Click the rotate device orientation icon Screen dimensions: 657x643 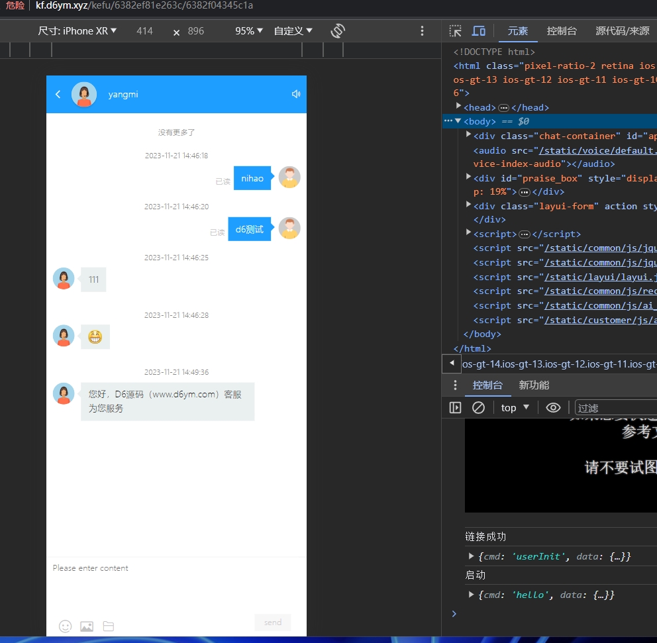pos(338,31)
